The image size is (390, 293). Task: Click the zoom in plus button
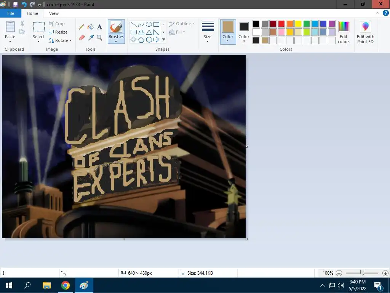pos(385,273)
